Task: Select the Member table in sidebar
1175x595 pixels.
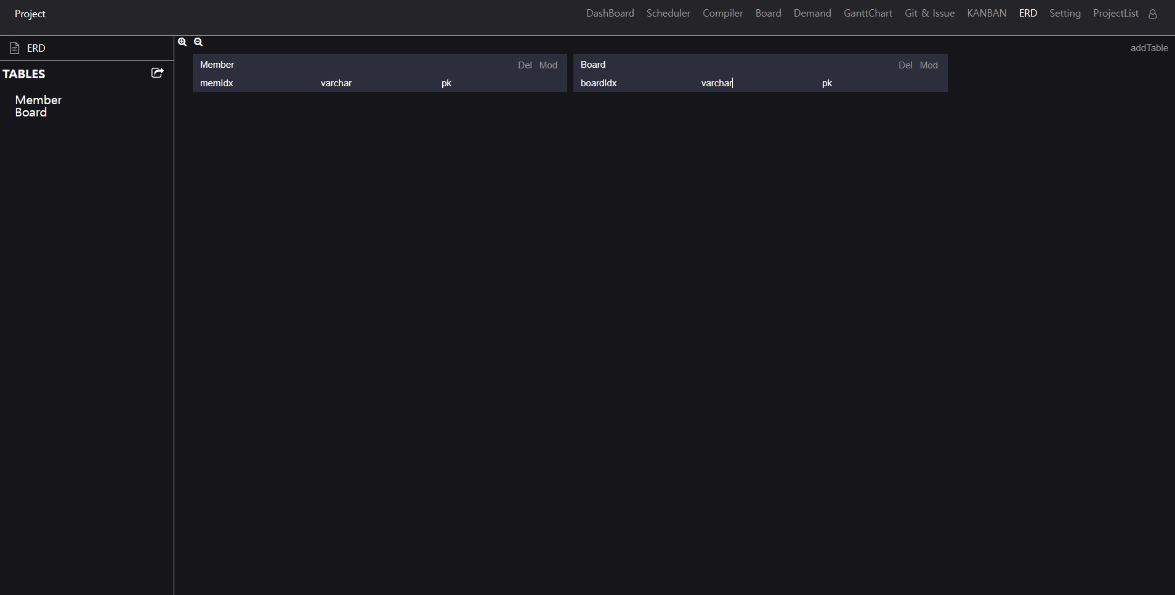Action: pyautogui.click(x=38, y=100)
